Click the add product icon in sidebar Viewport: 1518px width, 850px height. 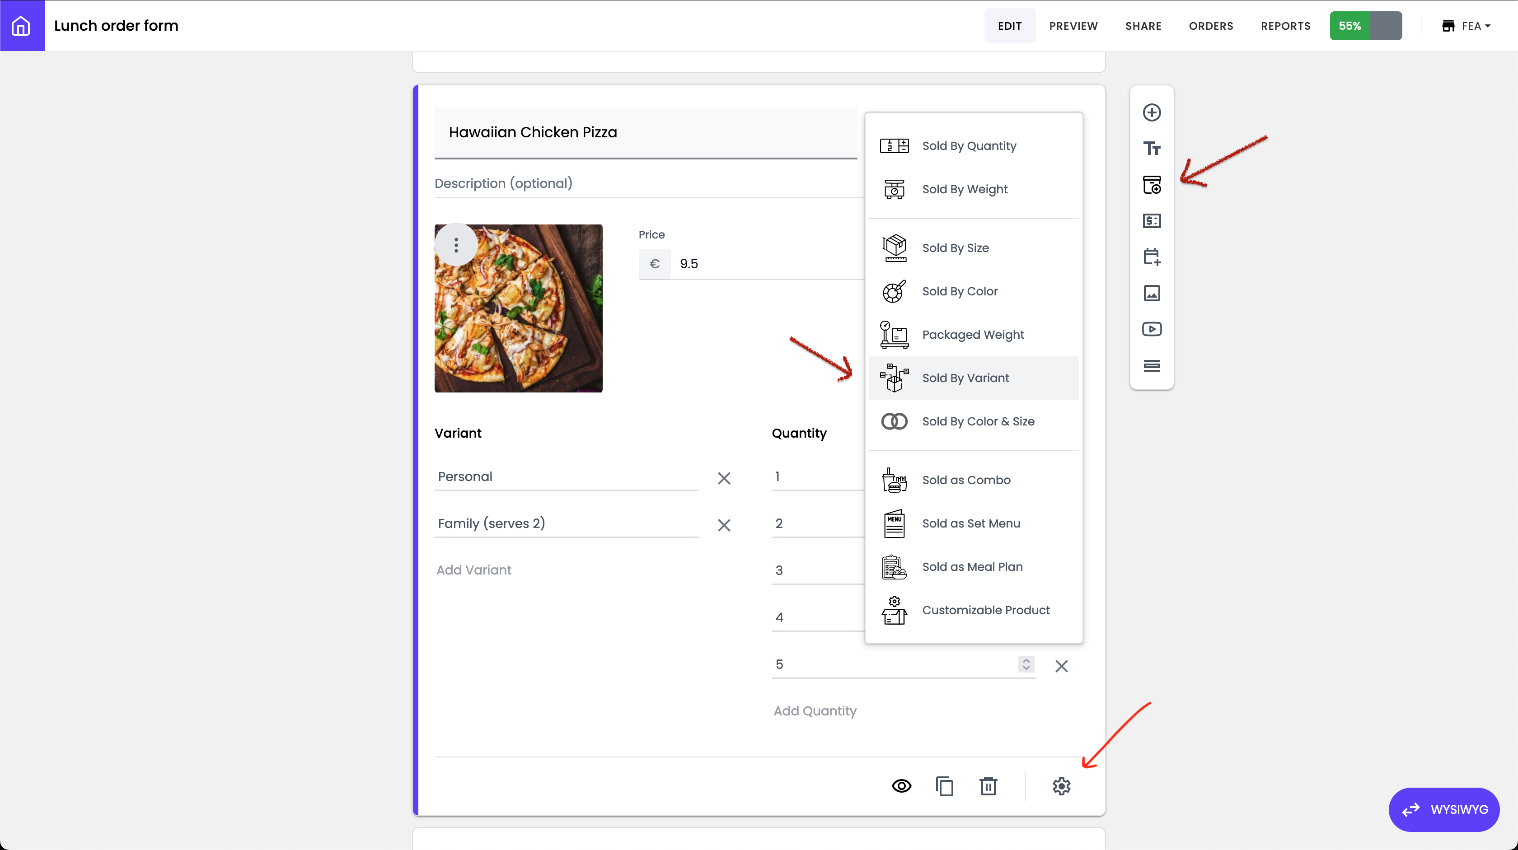1152,185
